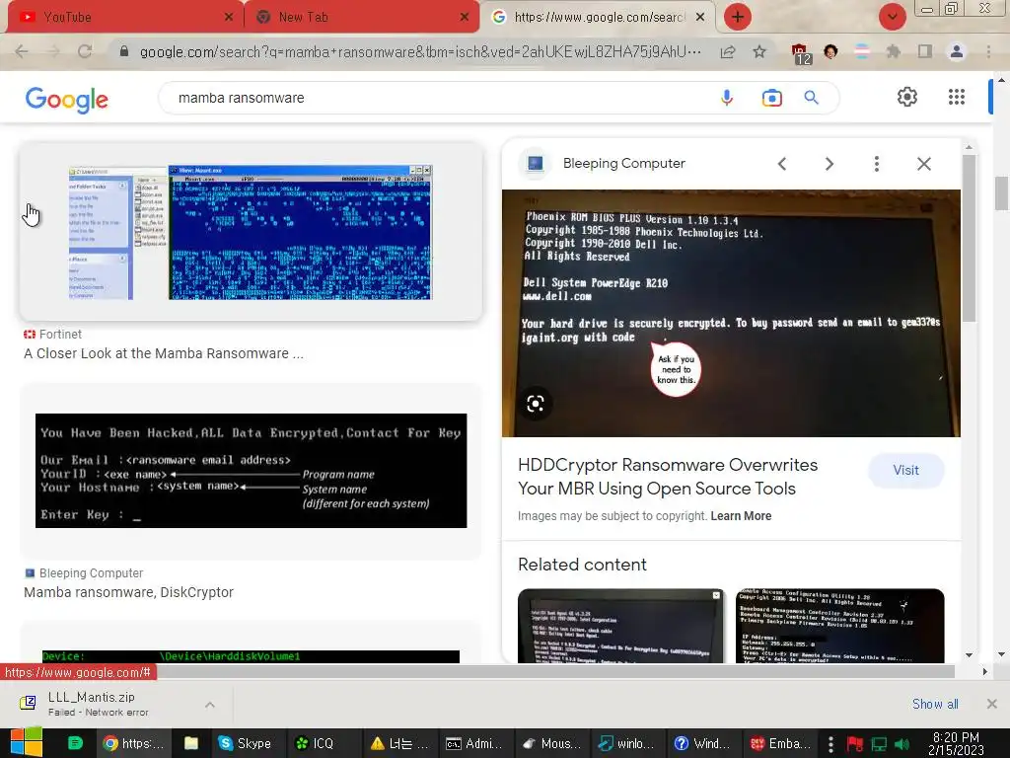Close the New Tab tab
This screenshot has height=758, width=1010.
(x=464, y=18)
